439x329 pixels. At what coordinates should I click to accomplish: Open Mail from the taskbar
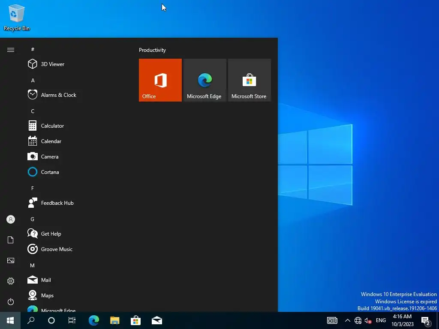tap(157, 320)
